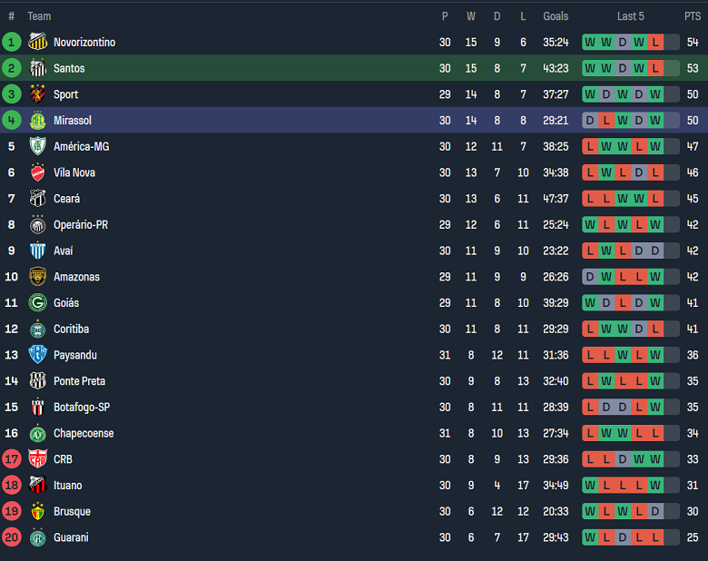Viewport: 708px width, 561px height.
Task: Click the Santos club crest icon
Action: click(x=37, y=68)
